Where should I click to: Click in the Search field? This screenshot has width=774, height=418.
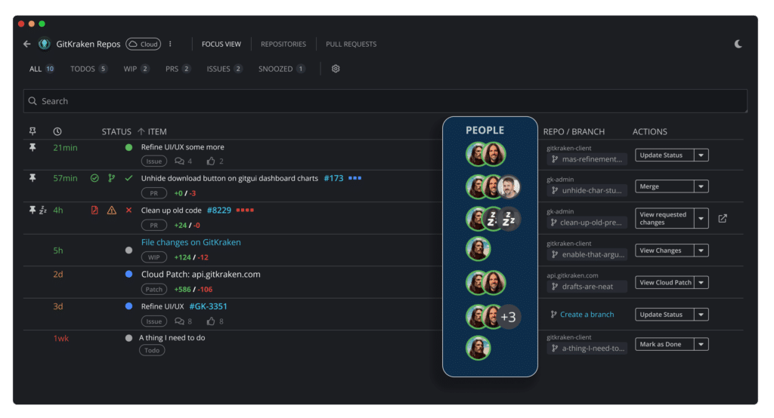click(385, 101)
